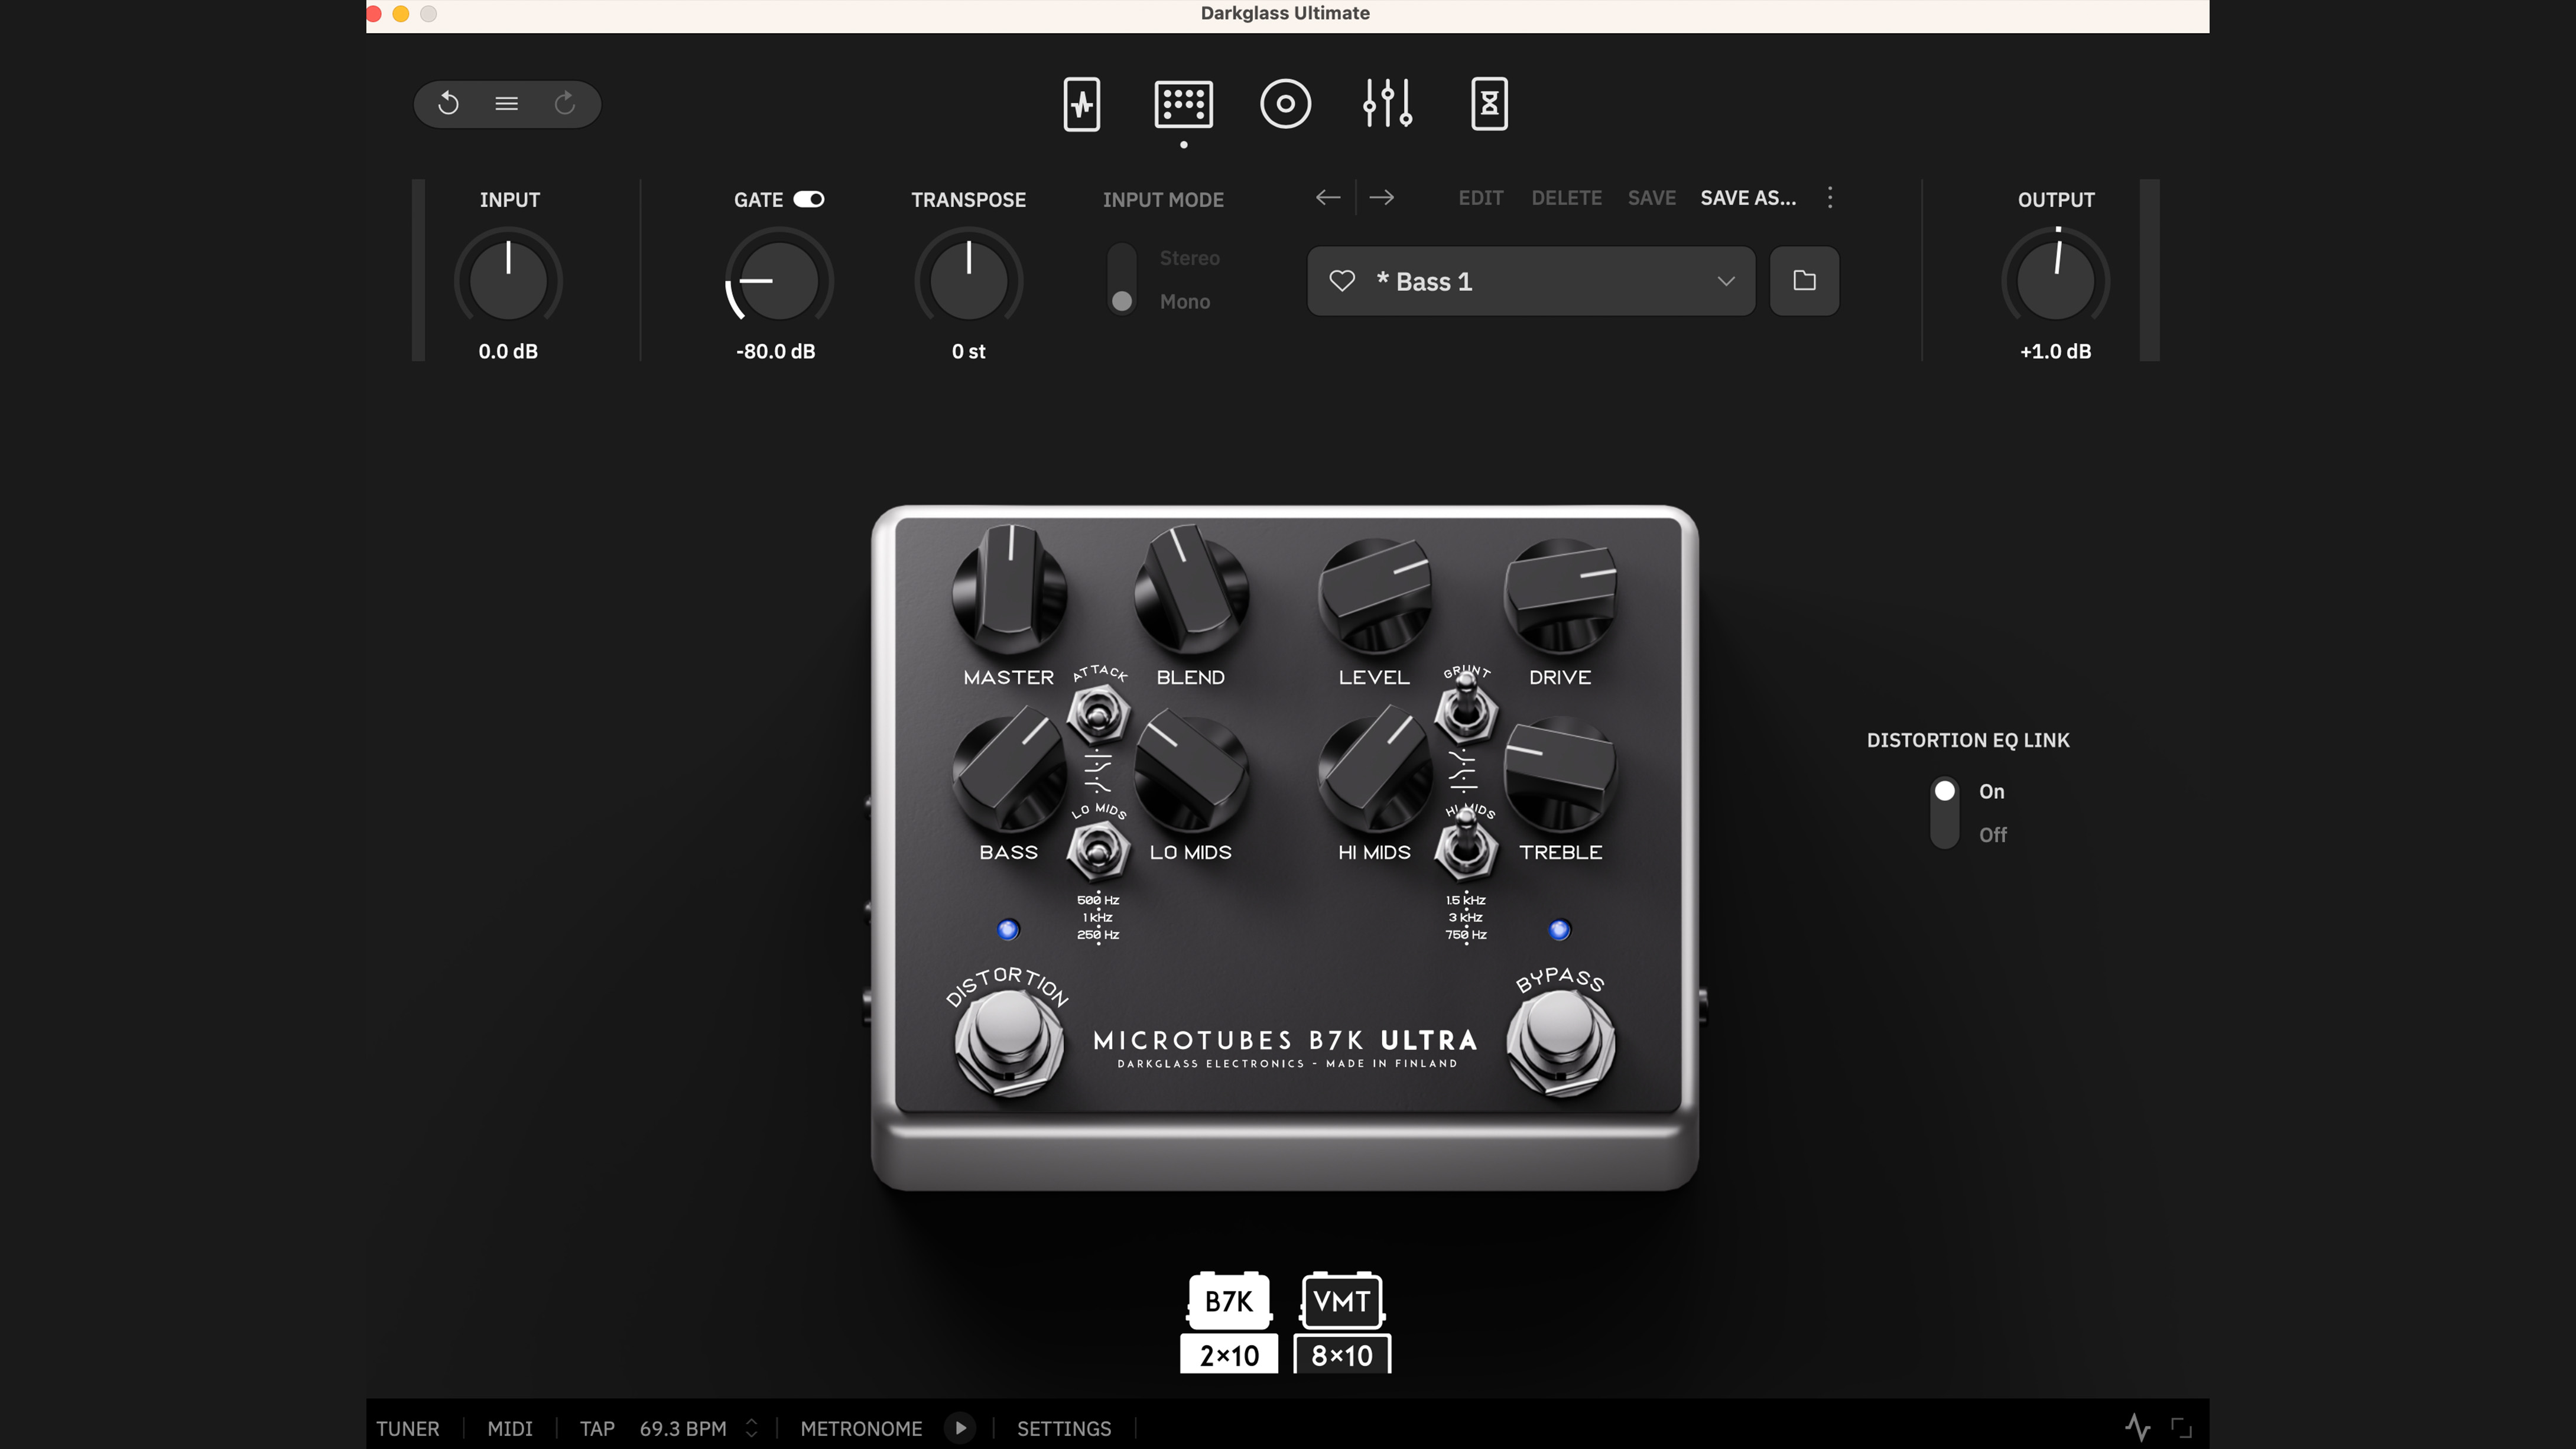Viewport: 2576px width, 1449px height.
Task: Open the three-dot preset options menu
Action: click(1830, 198)
